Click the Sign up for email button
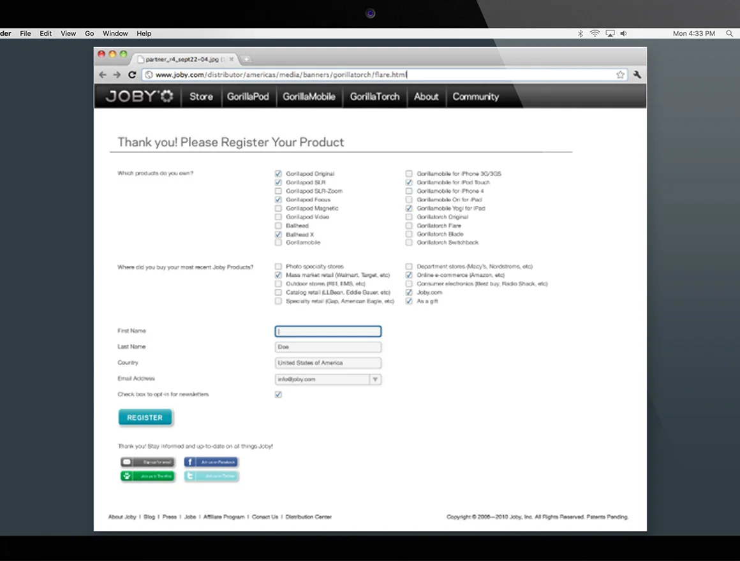 click(x=147, y=462)
